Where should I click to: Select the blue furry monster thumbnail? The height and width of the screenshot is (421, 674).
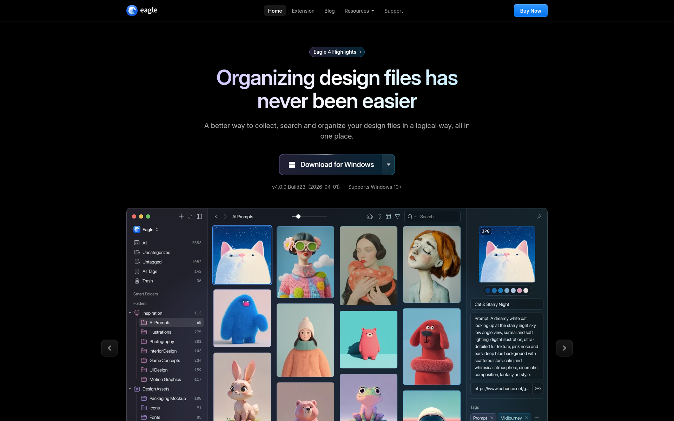242,318
